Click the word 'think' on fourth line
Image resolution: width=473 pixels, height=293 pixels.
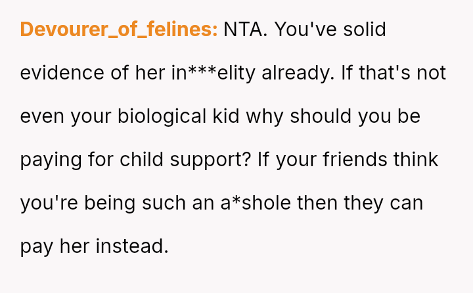(415, 160)
